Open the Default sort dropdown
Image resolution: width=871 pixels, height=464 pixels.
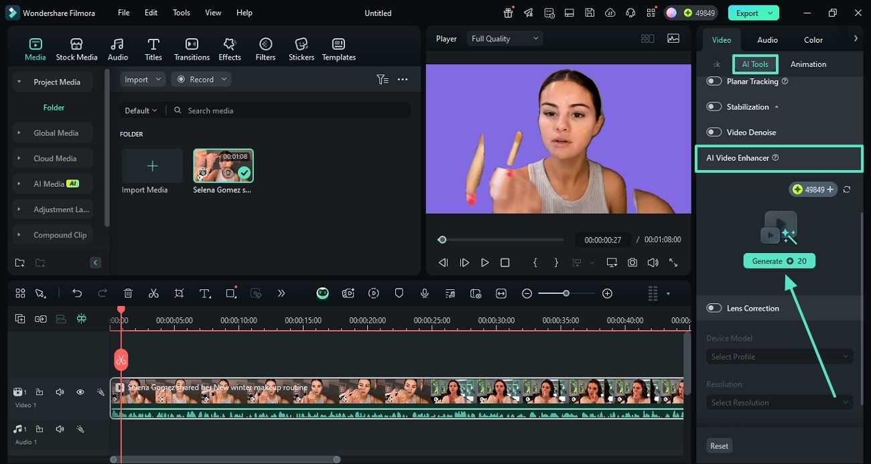point(141,110)
